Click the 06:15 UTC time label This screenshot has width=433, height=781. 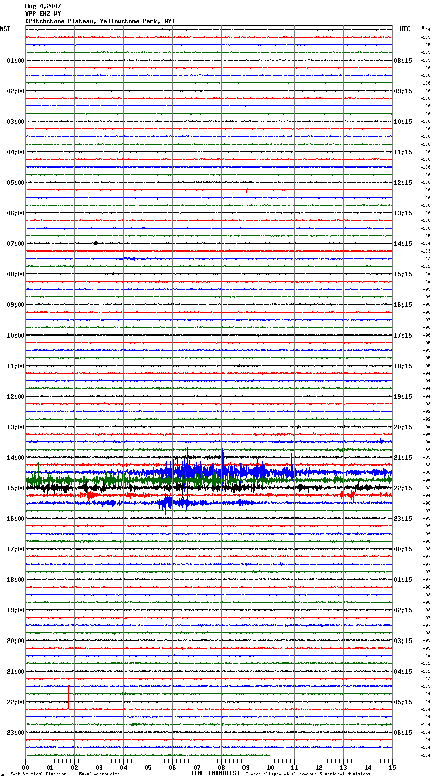(x=403, y=733)
